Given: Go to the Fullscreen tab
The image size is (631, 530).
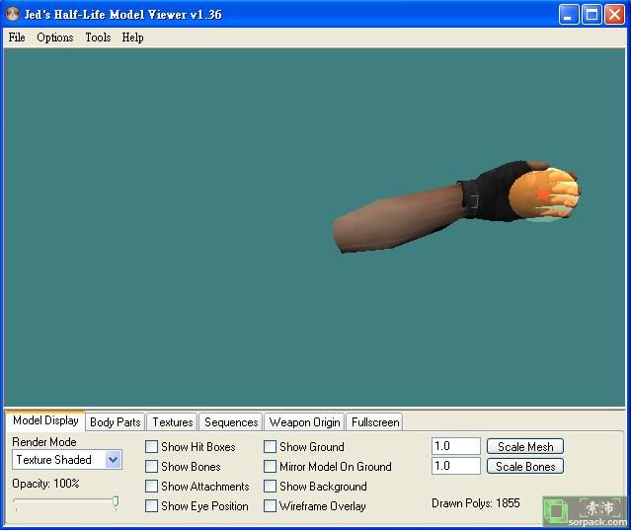Looking at the screenshot, I should [375, 422].
